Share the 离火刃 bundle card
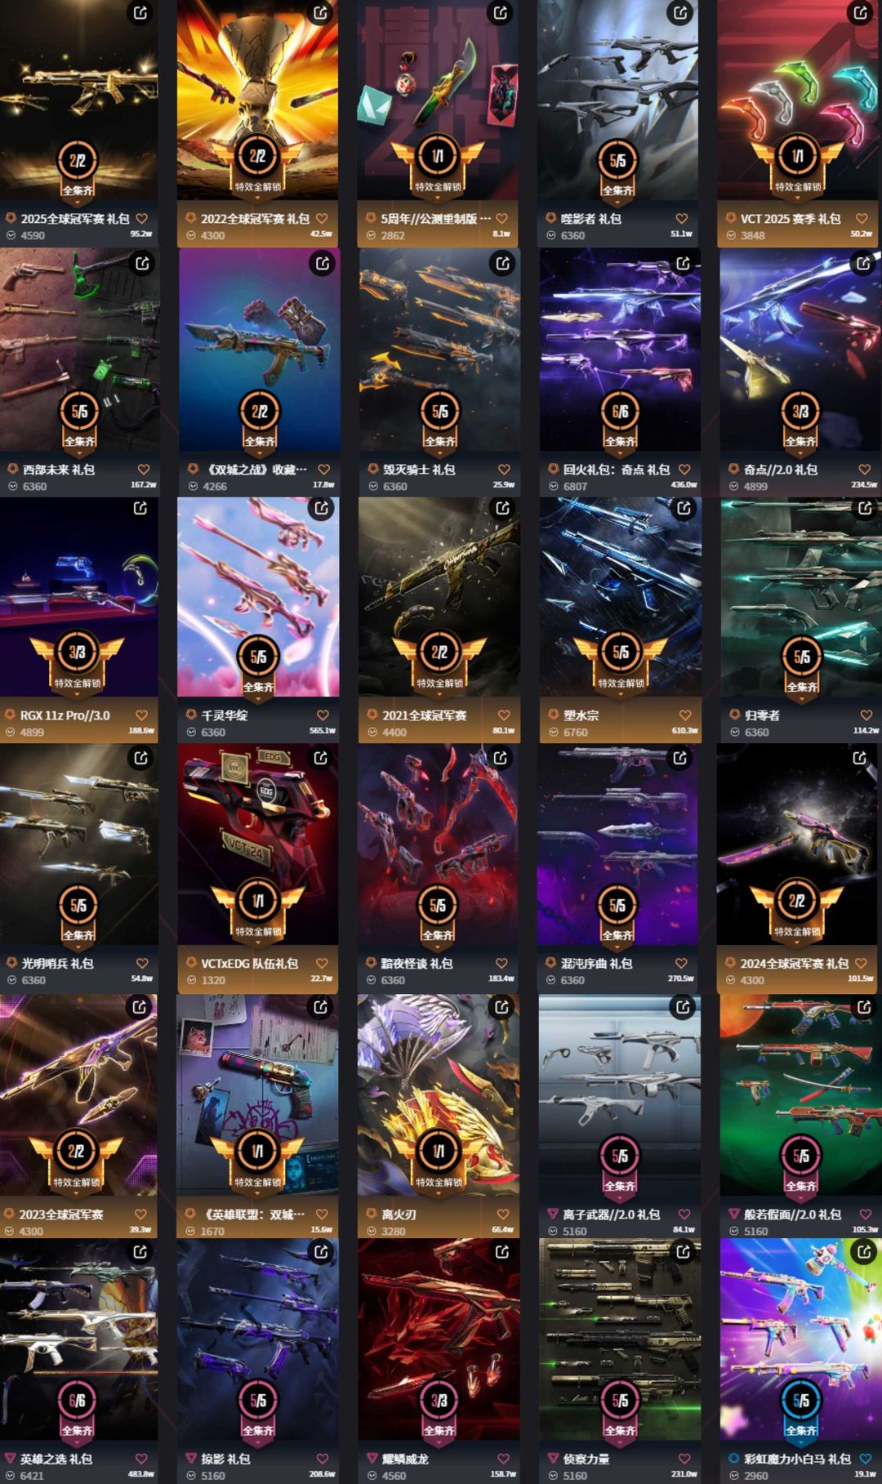 click(x=501, y=1008)
